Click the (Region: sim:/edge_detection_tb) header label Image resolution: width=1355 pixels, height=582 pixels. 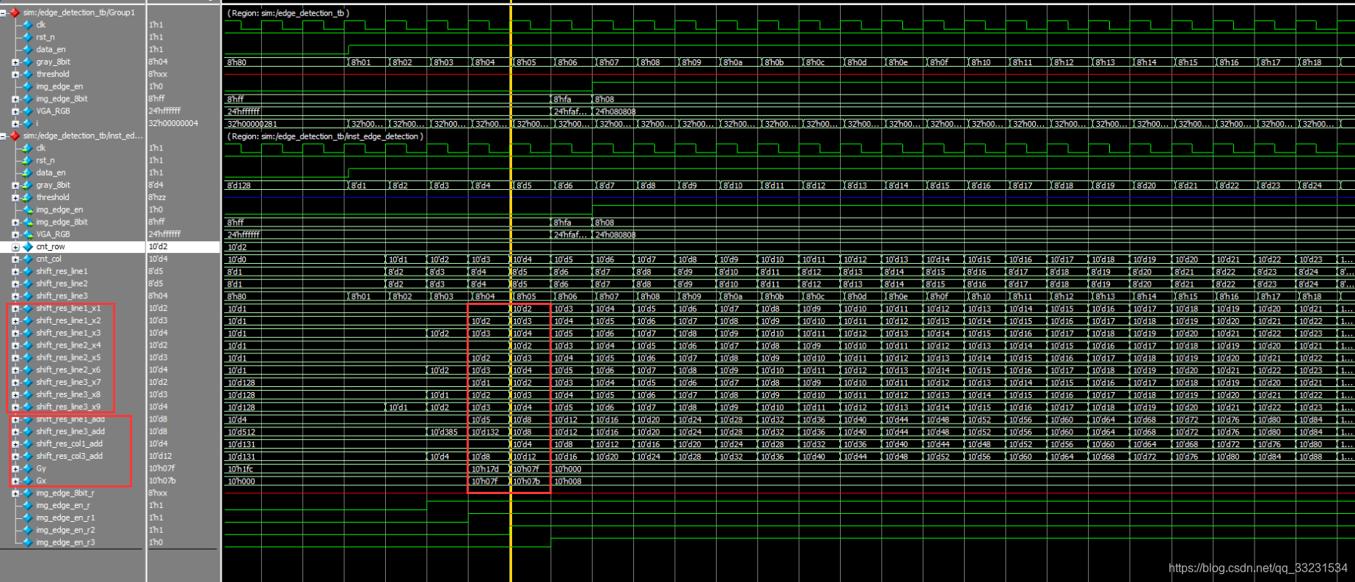tap(288, 13)
